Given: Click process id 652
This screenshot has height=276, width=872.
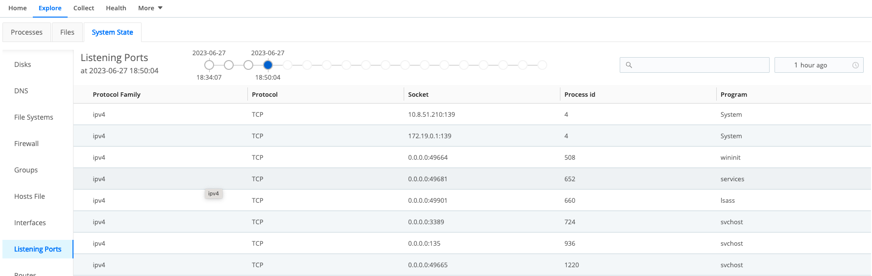Looking at the screenshot, I should (x=570, y=179).
